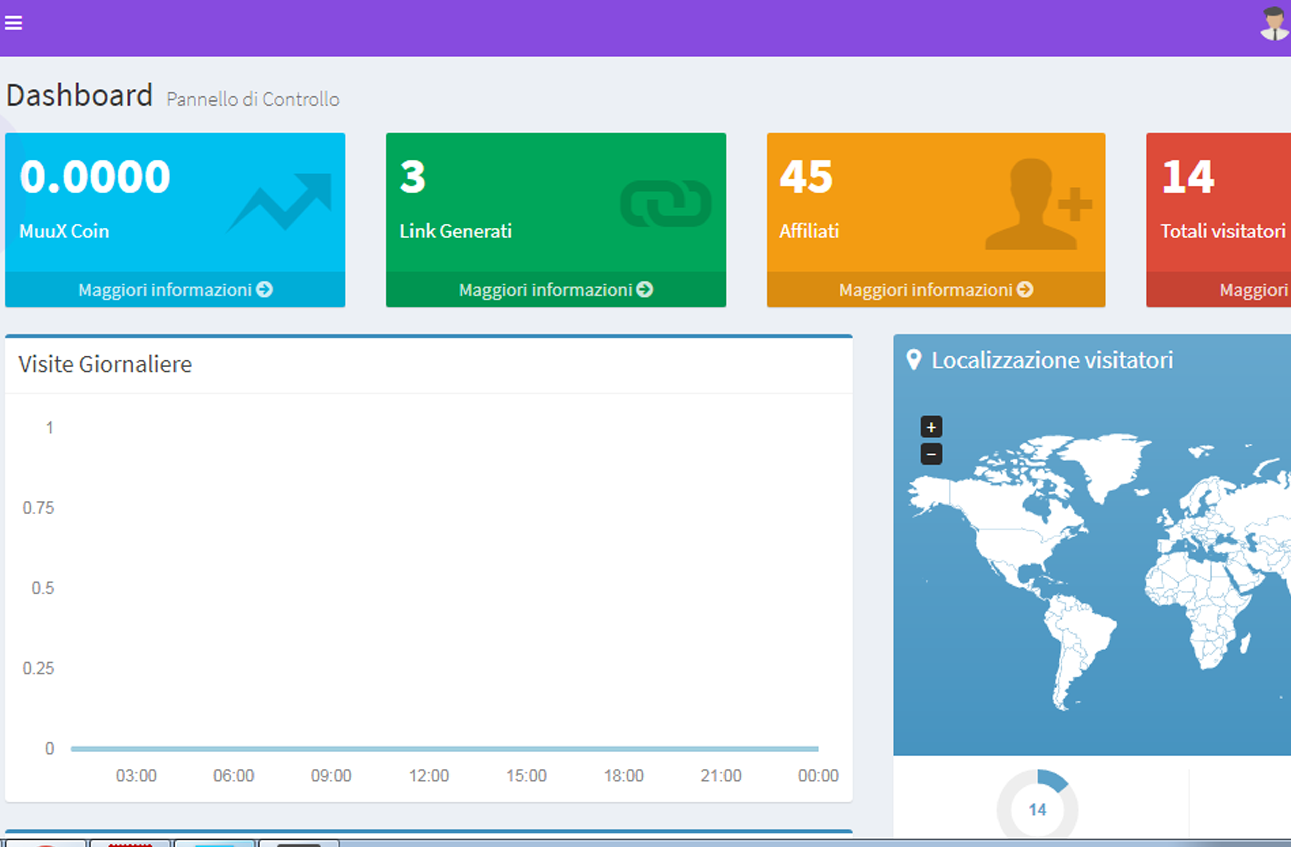Image resolution: width=1291 pixels, height=847 pixels.
Task: Click the 3 count on Link Generati card
Action: tap(413, 177)
